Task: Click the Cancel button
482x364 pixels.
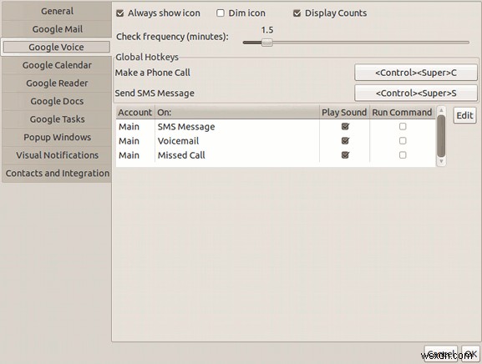Action: coord(441,354)
